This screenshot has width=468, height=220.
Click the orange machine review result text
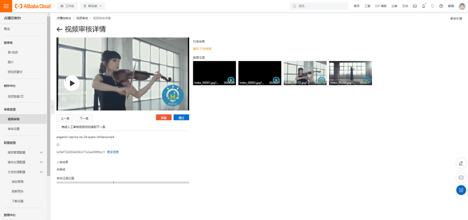(x=202, y=49)
